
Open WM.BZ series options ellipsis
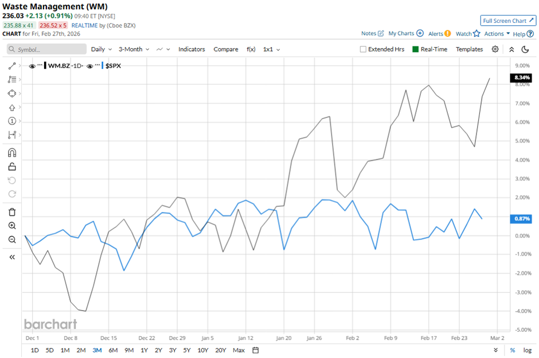40,65
